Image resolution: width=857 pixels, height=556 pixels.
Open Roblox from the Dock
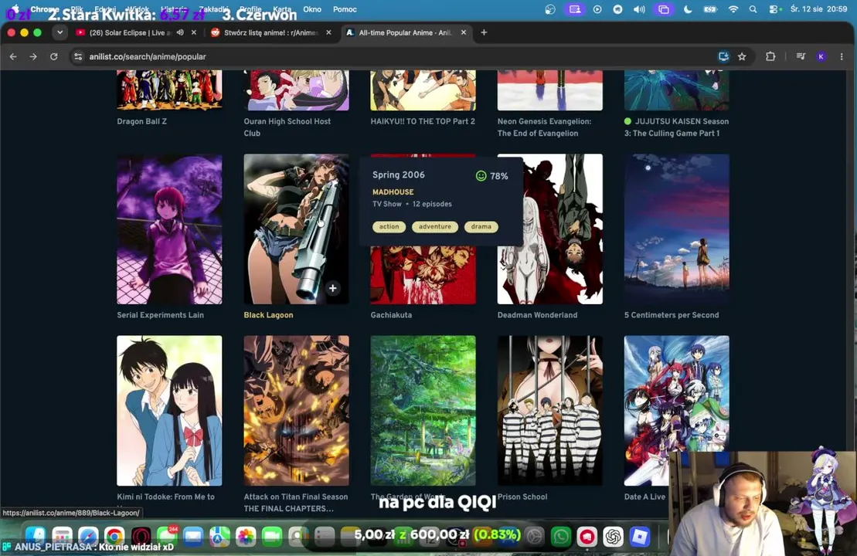click(640, 537)
